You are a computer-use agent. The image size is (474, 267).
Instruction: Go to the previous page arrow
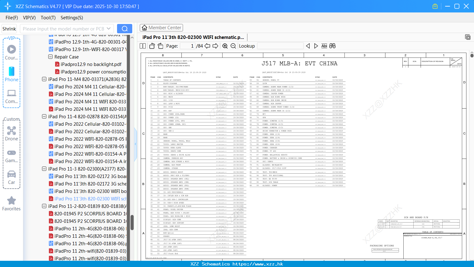coord(207,46)
